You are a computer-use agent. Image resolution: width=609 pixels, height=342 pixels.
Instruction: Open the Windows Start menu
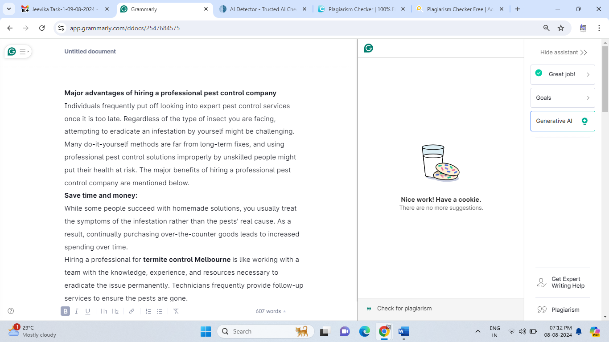click(206, 331)
